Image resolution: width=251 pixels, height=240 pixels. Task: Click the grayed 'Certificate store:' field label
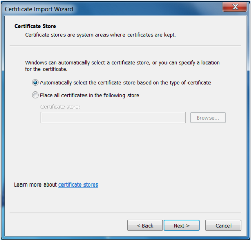coord(60,107)
